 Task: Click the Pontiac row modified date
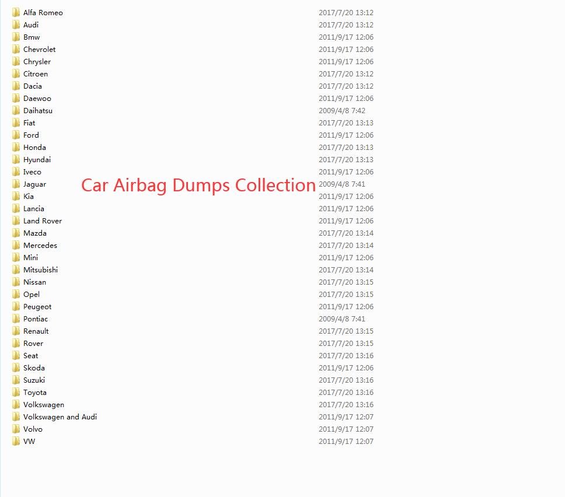pyautogui.click(x=342, y=318)
